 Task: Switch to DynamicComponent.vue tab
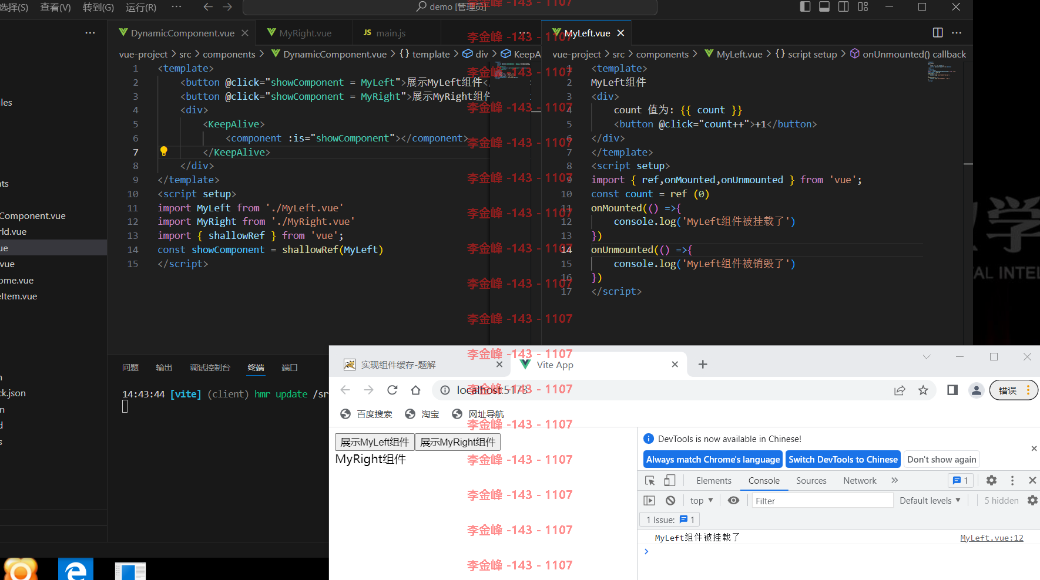tap(182, 33)
